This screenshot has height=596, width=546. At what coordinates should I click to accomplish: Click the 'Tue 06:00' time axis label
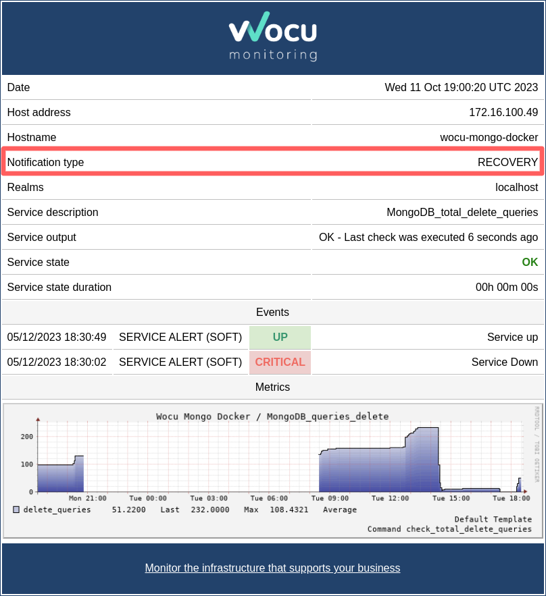(x=269, y=498)
